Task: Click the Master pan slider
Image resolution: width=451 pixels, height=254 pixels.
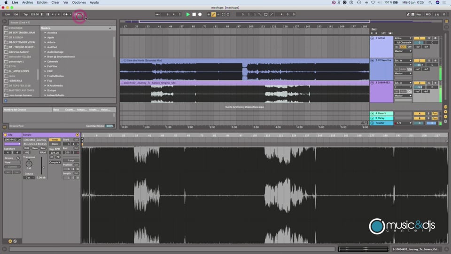Action: (432, 123)
